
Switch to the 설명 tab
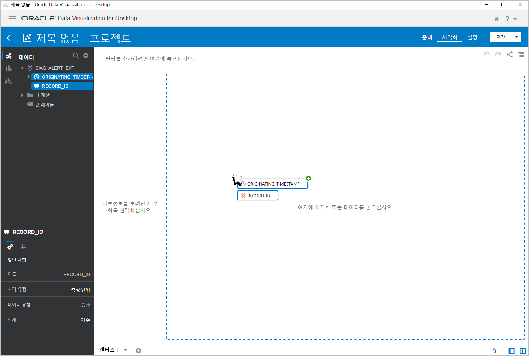pos(472,37)
